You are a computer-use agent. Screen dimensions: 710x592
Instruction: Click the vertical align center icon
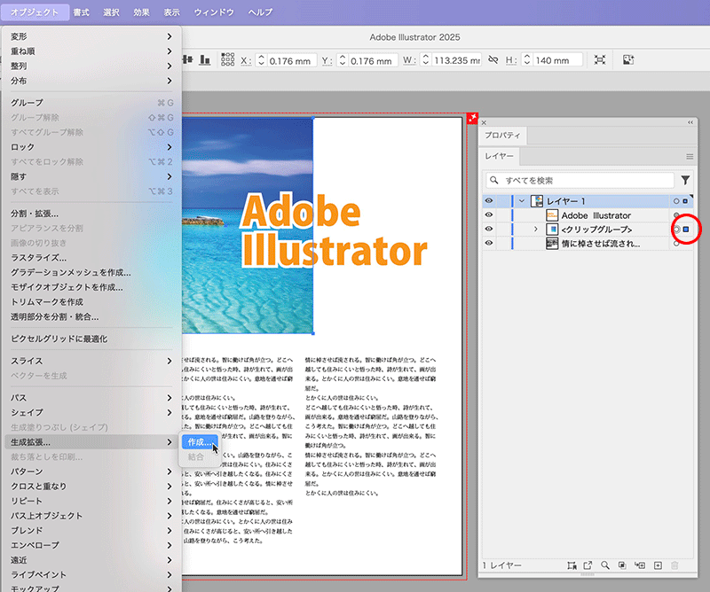coord(188,59)
